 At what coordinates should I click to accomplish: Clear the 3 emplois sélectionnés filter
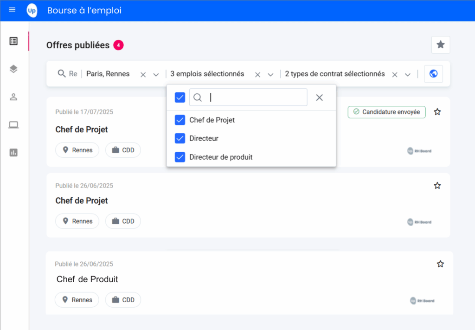click(x=257, y=75)
